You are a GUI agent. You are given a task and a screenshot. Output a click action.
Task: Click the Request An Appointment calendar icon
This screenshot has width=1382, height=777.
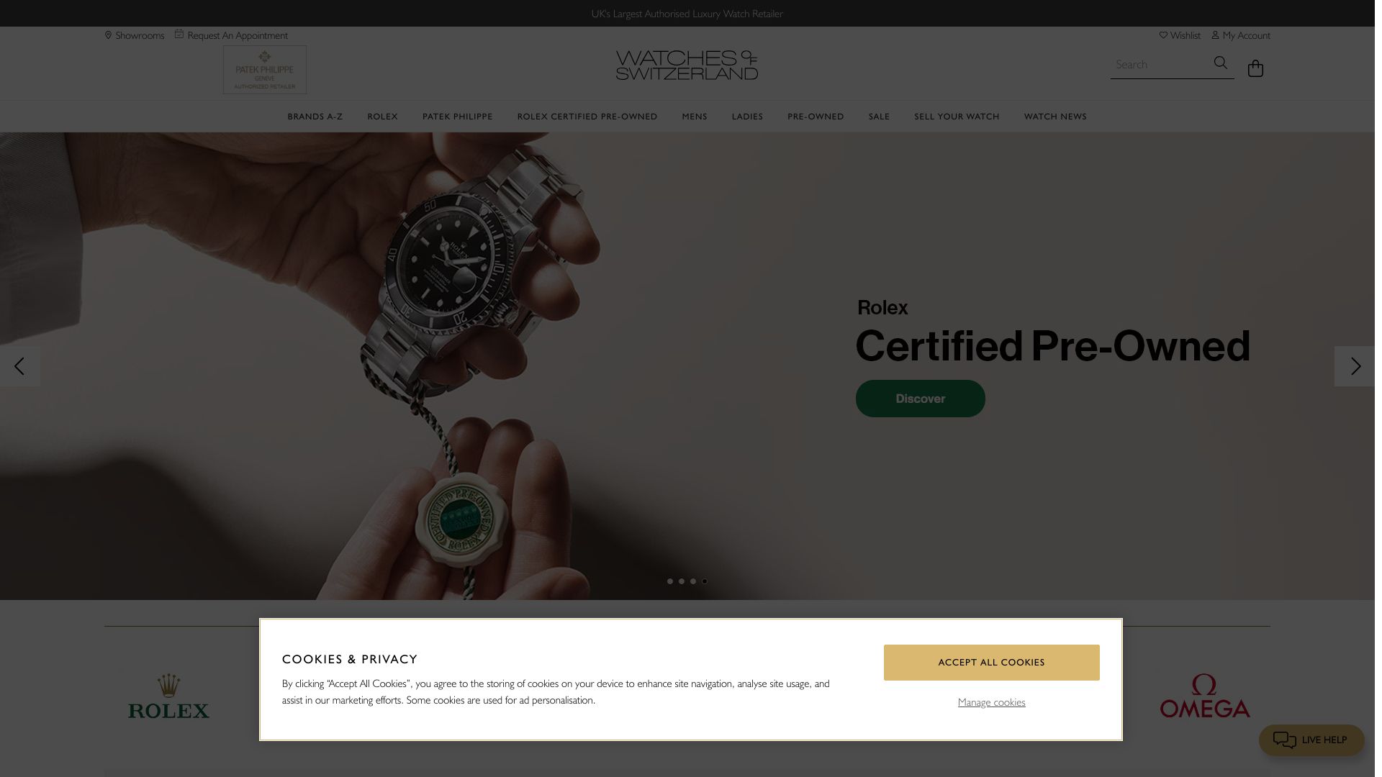tap(179, 35)
